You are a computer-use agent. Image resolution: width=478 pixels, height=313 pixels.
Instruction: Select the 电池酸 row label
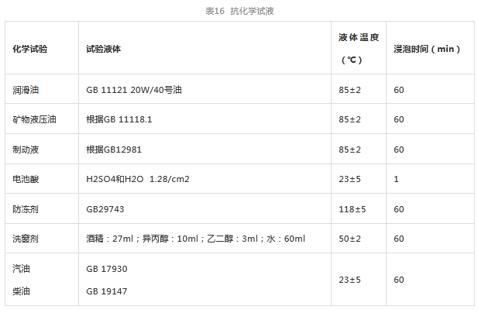point(25,179)
